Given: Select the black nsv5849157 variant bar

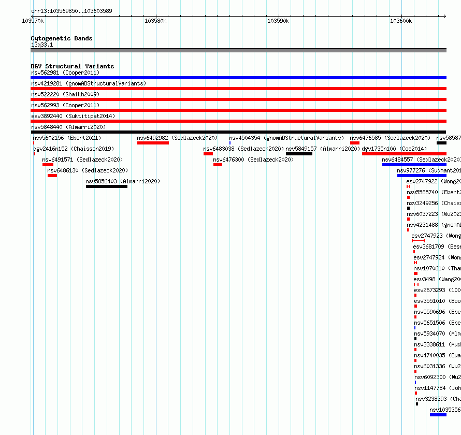Looking at the screenshot, I should coord(299,154).
